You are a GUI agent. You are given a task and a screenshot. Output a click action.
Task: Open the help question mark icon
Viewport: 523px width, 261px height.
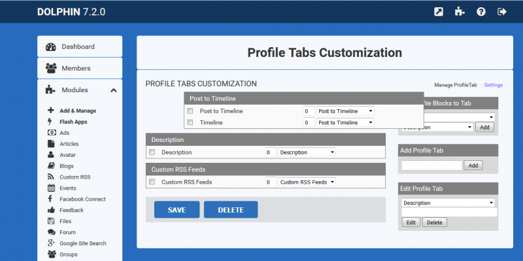pos(481,12)
